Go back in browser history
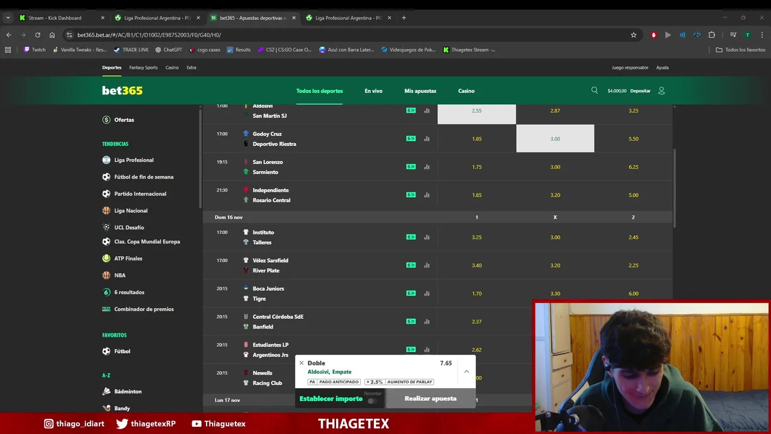 tap(8, 35)
